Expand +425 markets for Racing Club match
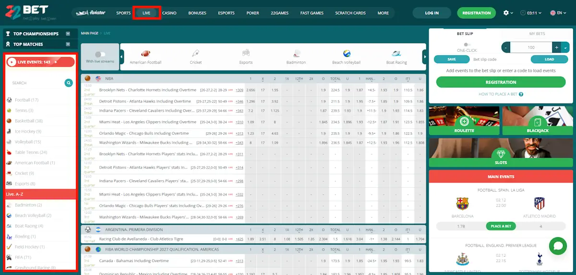This screenshot has width=576, height=275. tap(240, 239)
